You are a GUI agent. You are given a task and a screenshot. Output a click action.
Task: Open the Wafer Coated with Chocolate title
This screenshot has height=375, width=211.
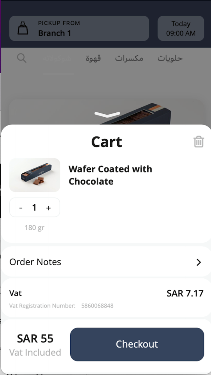click(110, 175)
